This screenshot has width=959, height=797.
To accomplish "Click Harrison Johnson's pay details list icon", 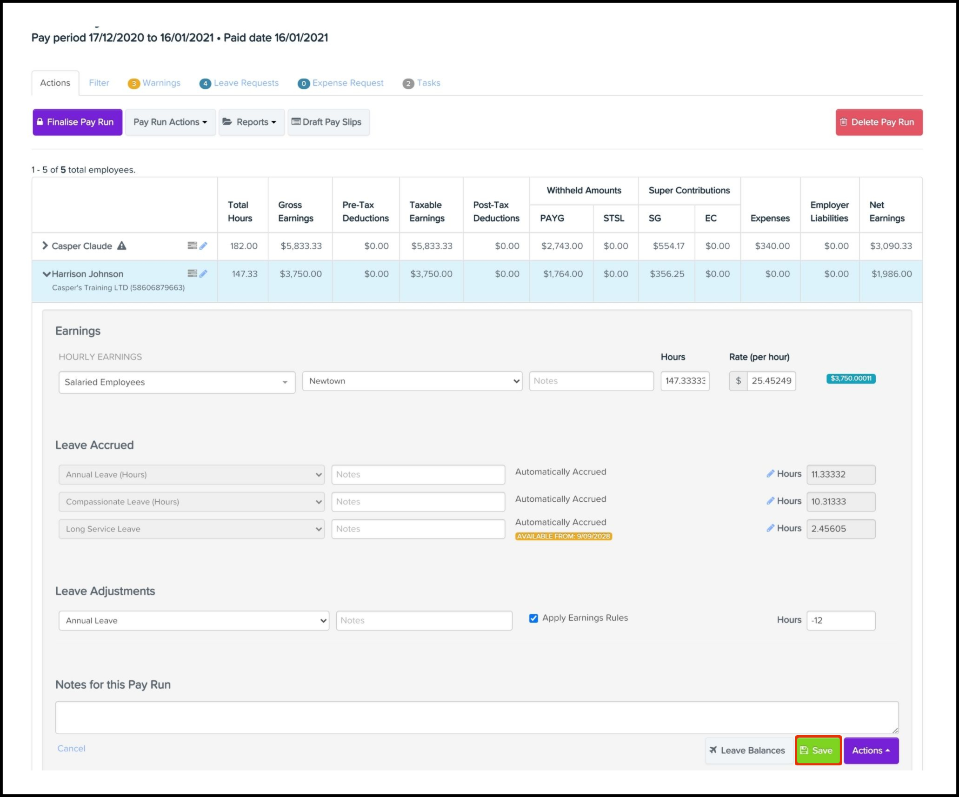I will pos(192,273).
